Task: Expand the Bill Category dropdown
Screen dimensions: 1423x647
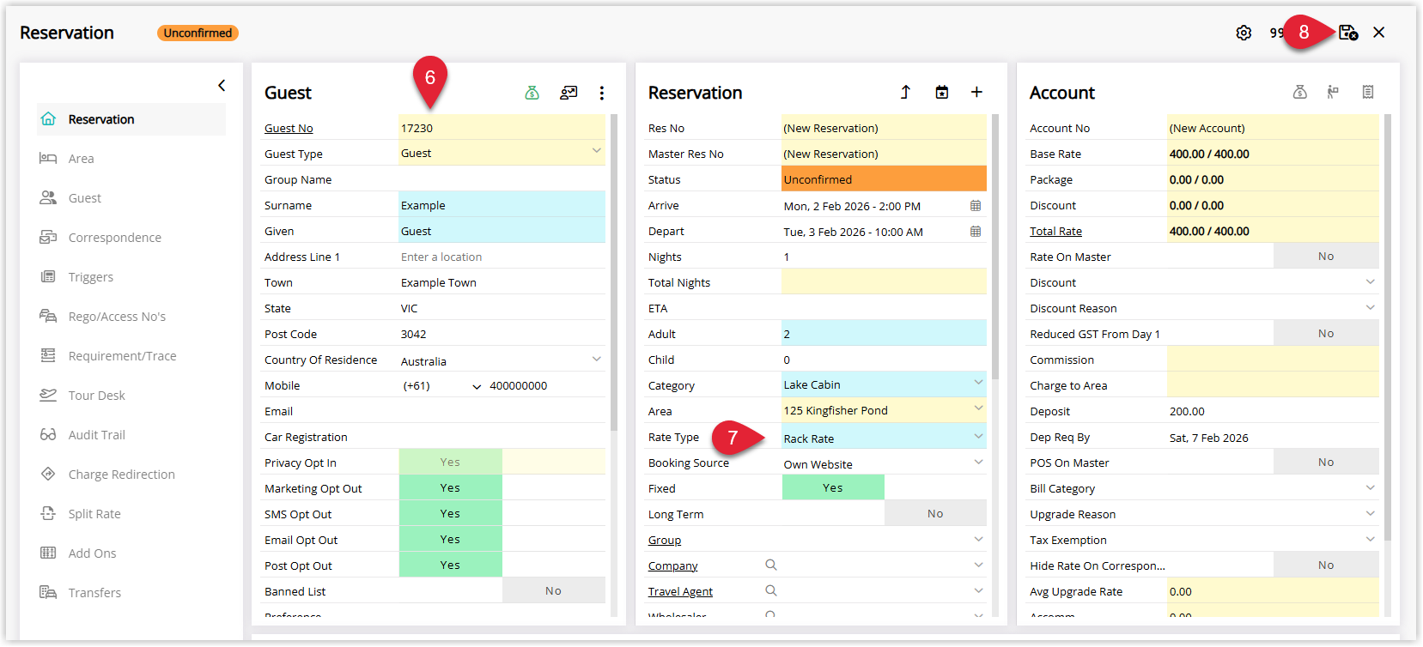Action: coord(1370,487)
